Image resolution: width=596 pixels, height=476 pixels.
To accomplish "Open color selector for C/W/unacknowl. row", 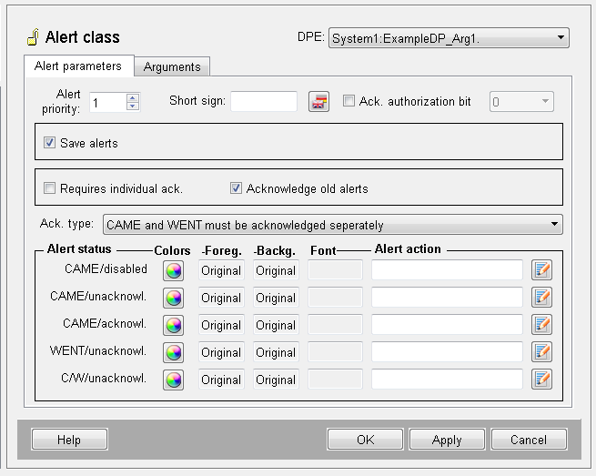I will click(x=173, y=380).
